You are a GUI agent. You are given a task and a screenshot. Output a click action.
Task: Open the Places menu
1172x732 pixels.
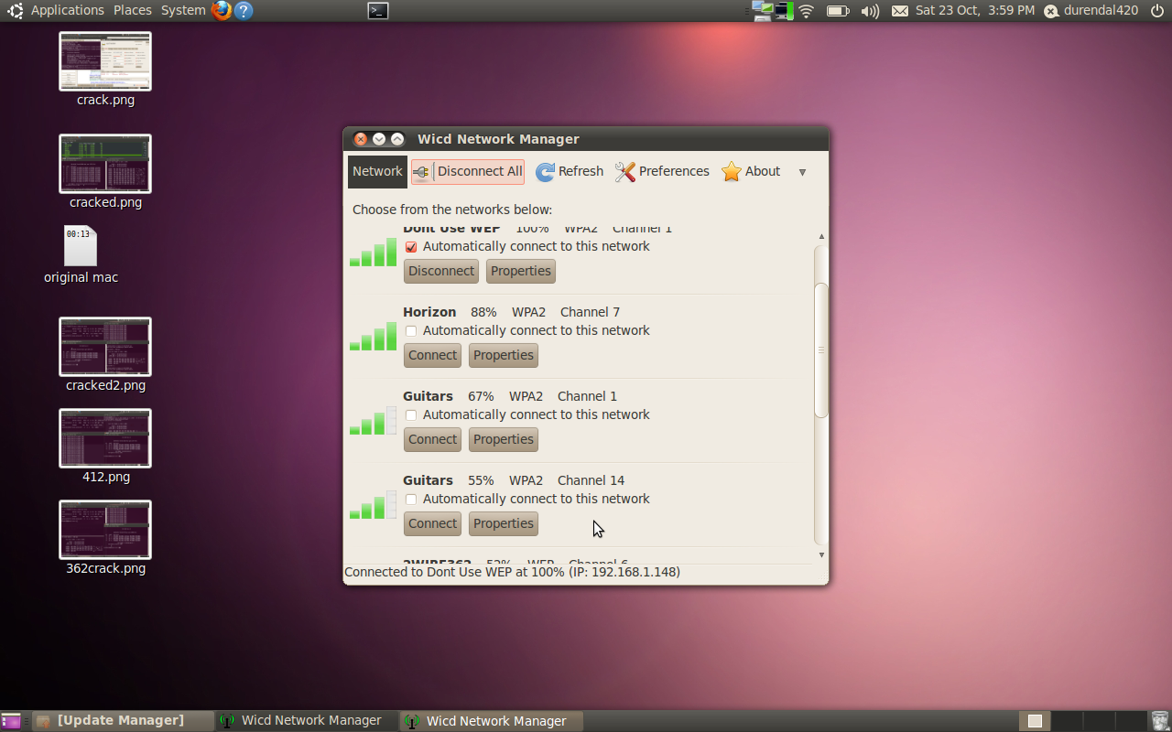point(133,11)
